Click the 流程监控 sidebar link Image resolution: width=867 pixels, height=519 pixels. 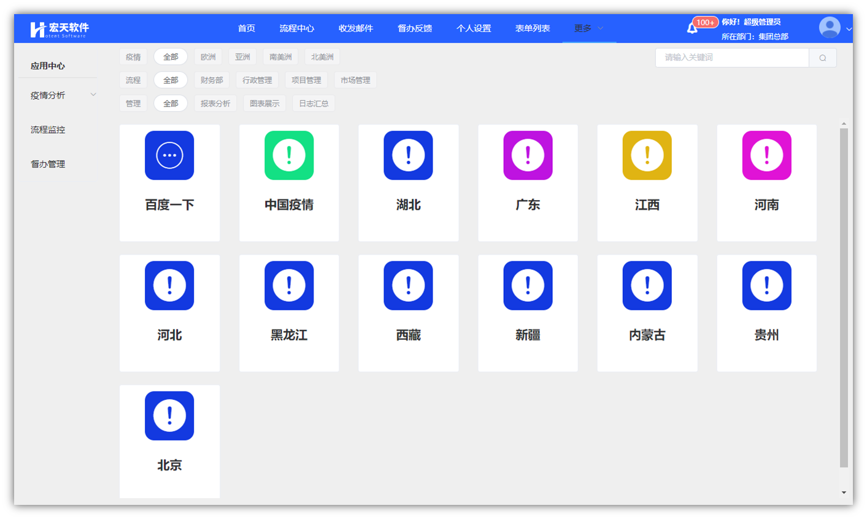[x=48, y=129]
